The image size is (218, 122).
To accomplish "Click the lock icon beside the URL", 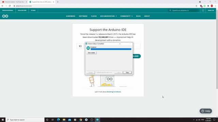I will [x=14, y=6].
